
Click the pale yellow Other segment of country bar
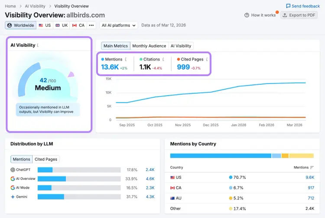(301, 156)
